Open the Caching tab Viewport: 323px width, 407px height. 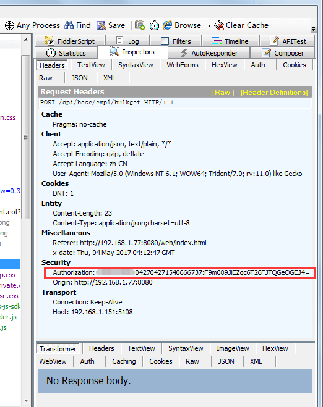point(124,361)
